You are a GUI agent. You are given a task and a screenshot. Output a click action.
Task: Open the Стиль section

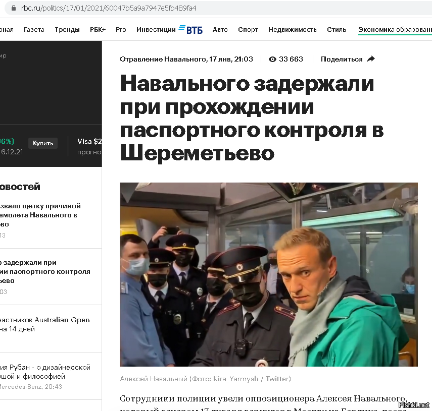(x=336, y=29)
